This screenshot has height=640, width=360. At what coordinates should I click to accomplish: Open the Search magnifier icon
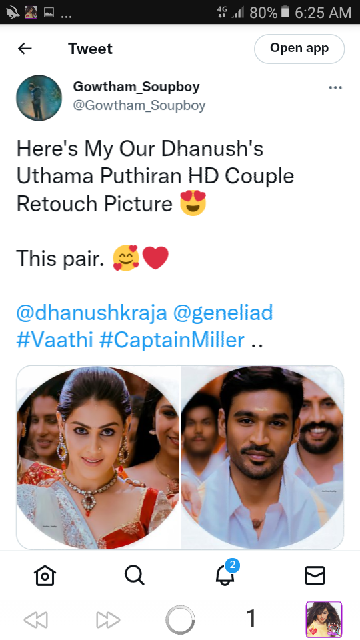(x=135, y=575)
